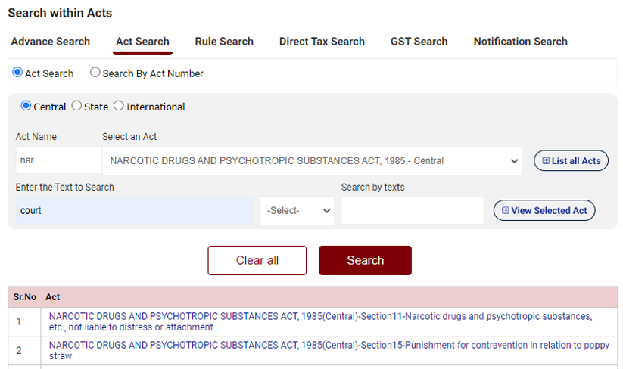Click the Enter the Text to Search field
Screen dimensions: 623x369
coord(134,211)
